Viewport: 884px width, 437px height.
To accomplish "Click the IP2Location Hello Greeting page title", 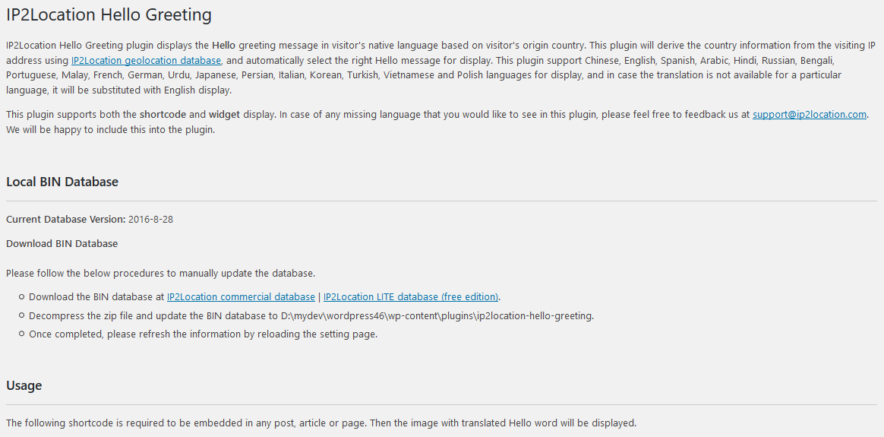I will click(x=109, y=14).
